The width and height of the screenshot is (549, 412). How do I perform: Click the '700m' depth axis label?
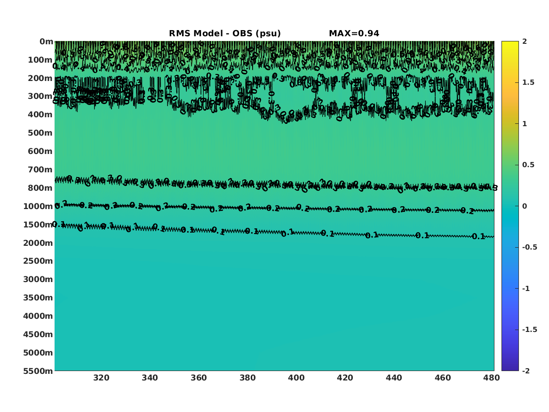[40, 170]
